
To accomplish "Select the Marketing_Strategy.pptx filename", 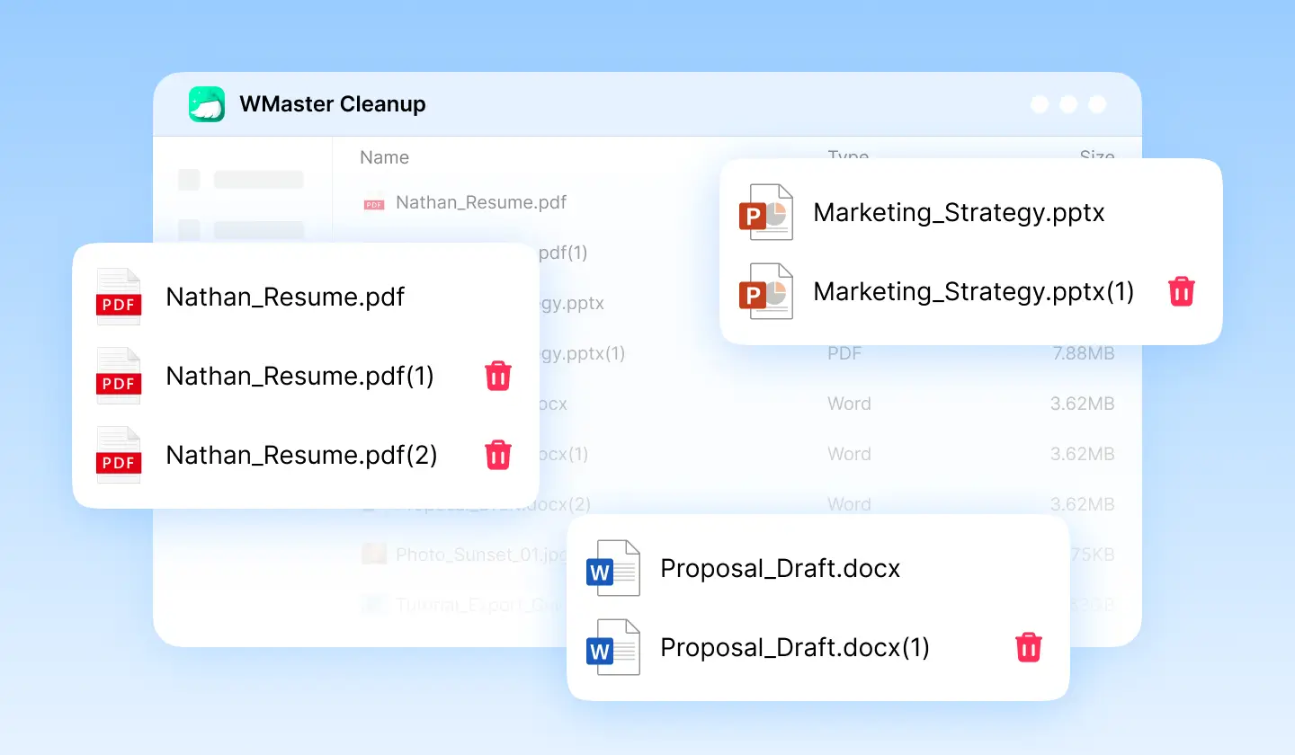I will pos(958,213).
